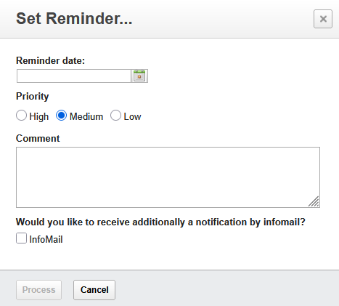Focus the Reminder date input field
This screenshot has height=306, width=339.
pyautogui.click(x=74, y=76)
